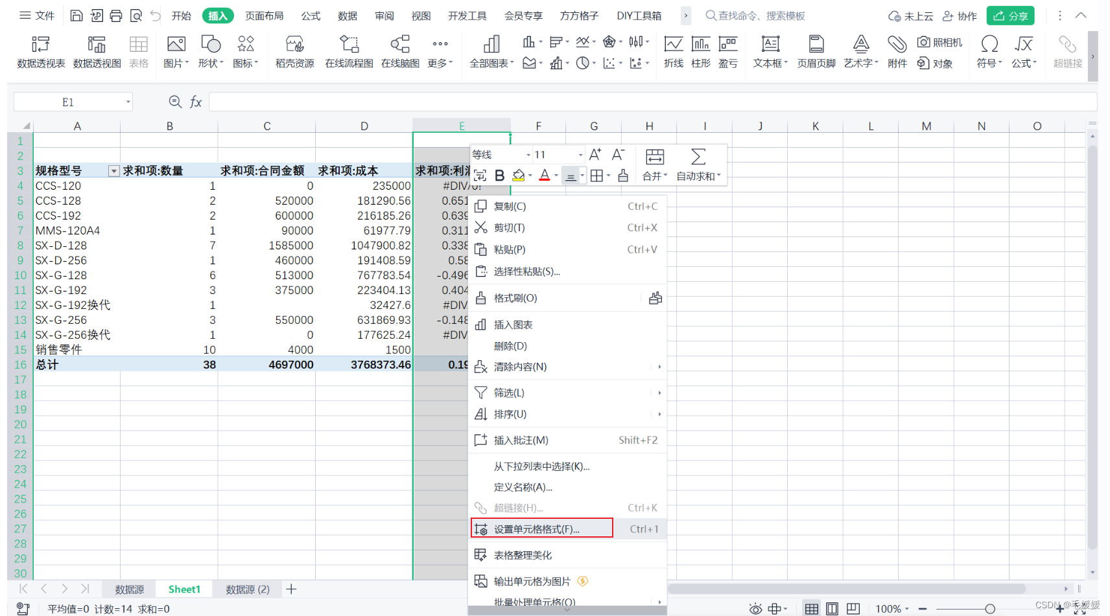Open the font name dropdown (等线)
The image size is (1110, 616).
528,155
